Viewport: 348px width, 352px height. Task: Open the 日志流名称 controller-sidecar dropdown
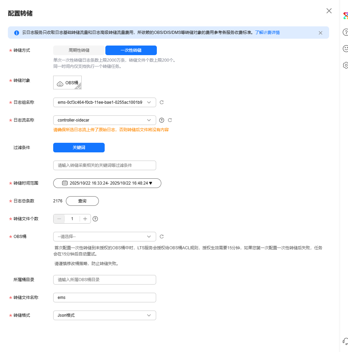point(105,120)
